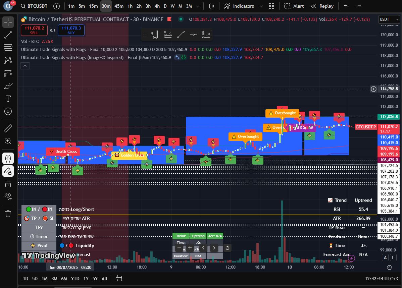Click the trash icon to remove objects
This screenshot has width=402, height=288.
(8, 214)
